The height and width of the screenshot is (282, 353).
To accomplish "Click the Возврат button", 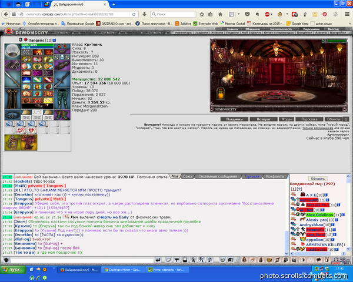I will [x=264, y=119].
